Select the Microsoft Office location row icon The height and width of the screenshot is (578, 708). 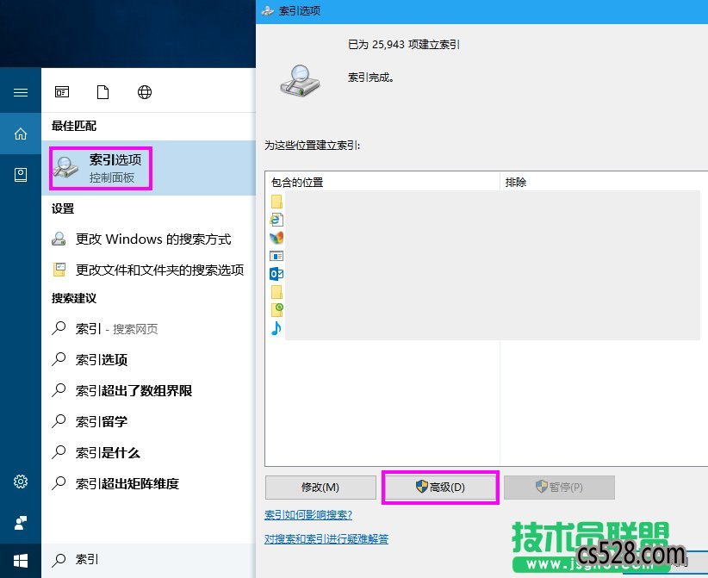coord(276,238)
